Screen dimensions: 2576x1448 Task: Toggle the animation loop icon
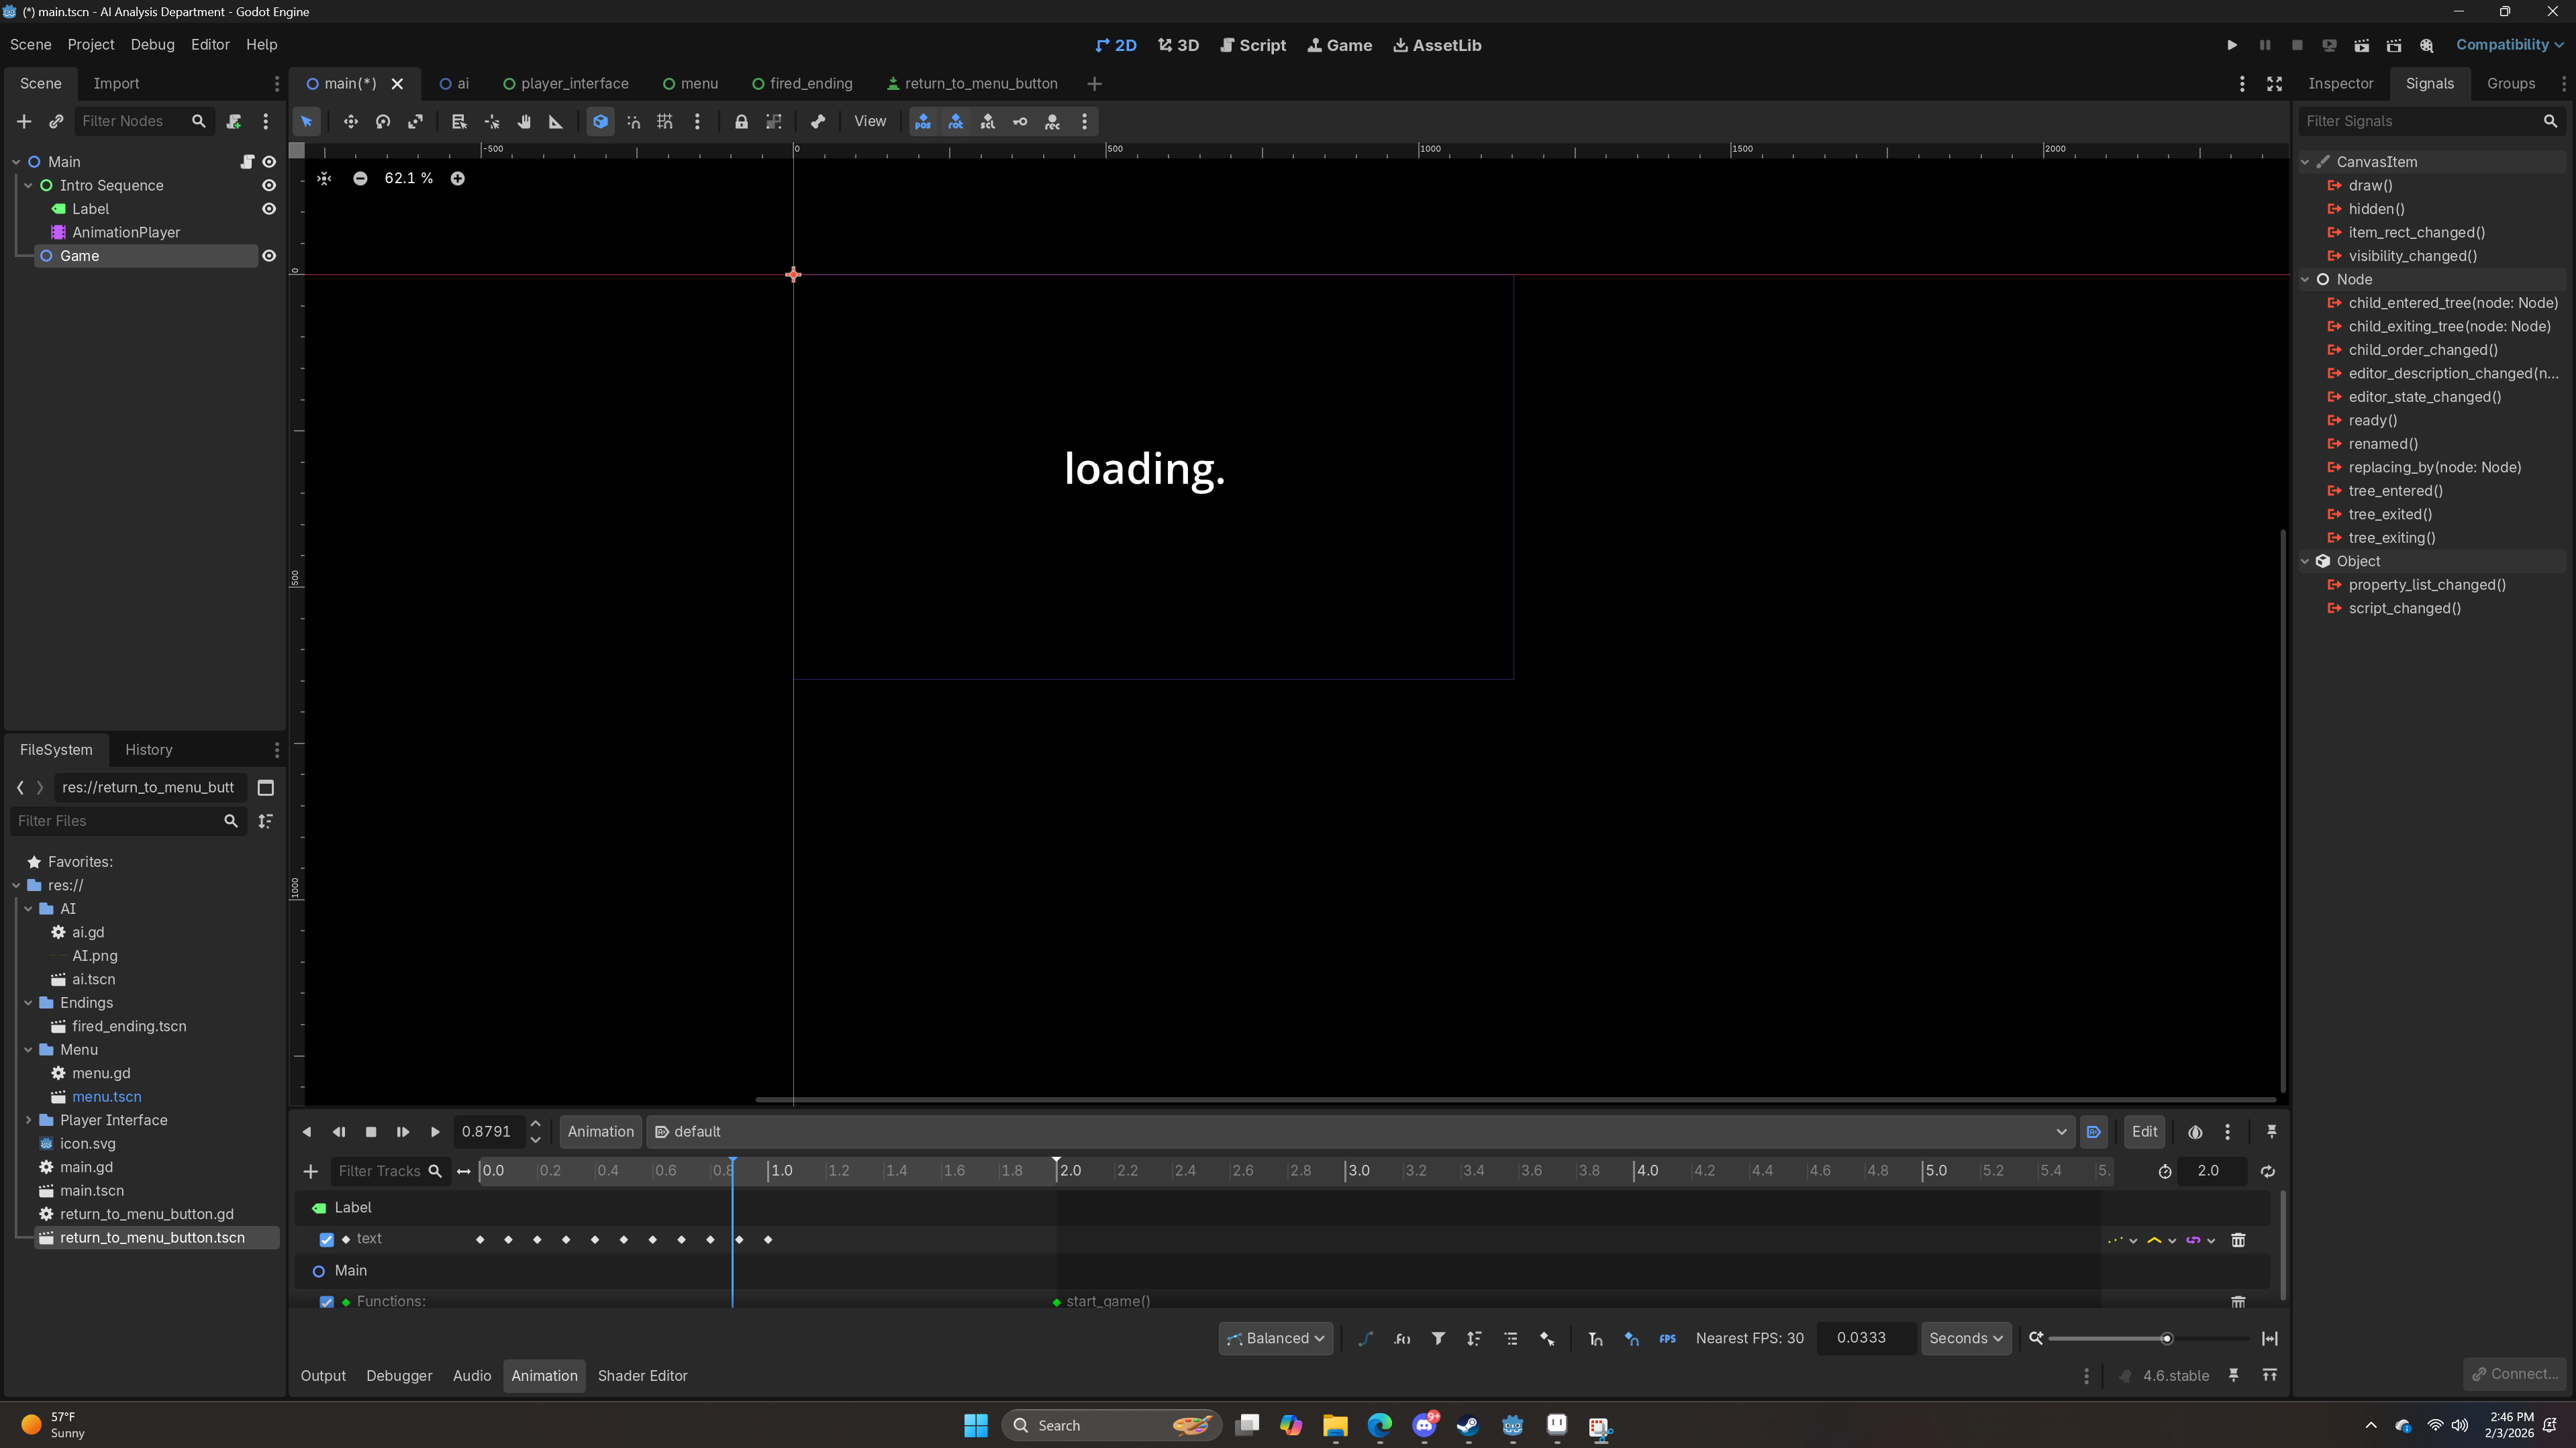click(x=2267, y=1171)
